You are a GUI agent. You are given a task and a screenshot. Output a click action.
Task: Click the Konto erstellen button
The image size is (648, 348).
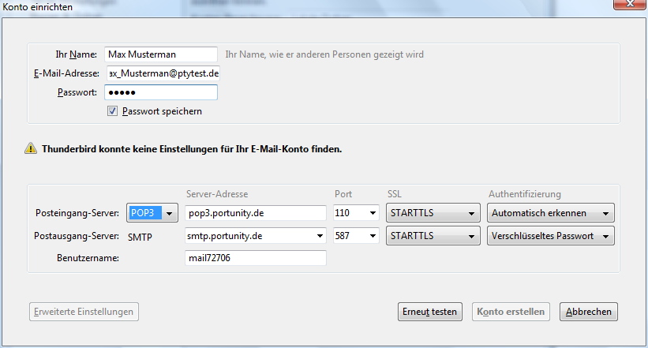511,312
